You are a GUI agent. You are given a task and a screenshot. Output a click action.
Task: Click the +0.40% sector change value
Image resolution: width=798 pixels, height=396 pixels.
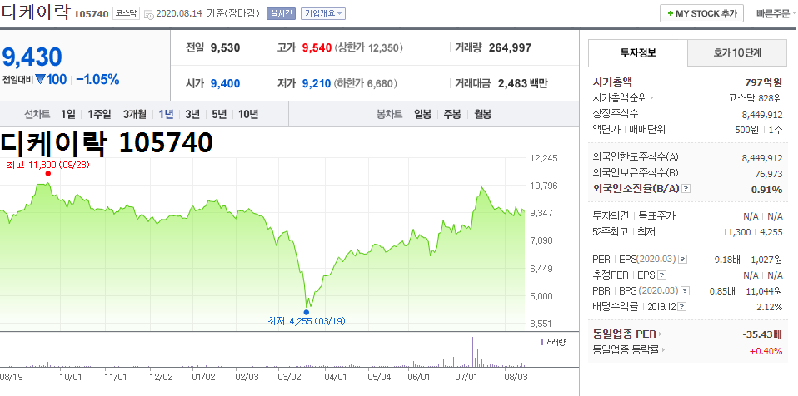(x=766, y=351)
